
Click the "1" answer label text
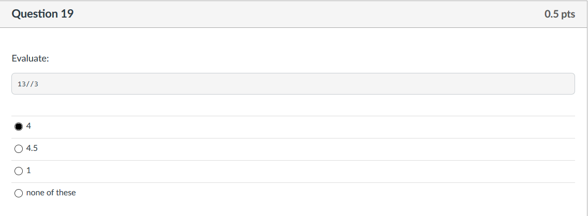pyautogui.click(x=28, y=171)
